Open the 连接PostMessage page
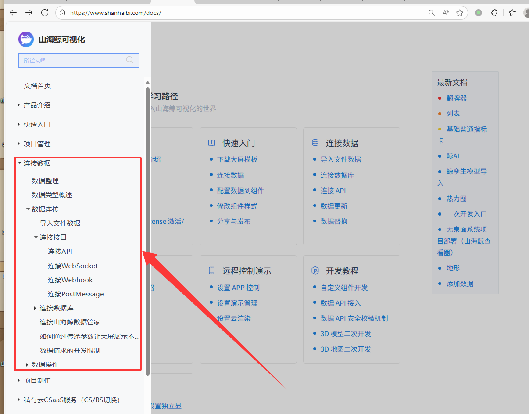 76,294
